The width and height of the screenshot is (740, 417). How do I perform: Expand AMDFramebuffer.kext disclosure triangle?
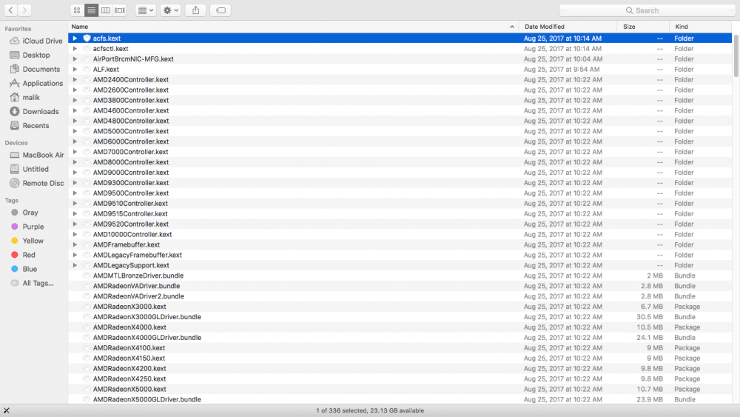(75, 245)
